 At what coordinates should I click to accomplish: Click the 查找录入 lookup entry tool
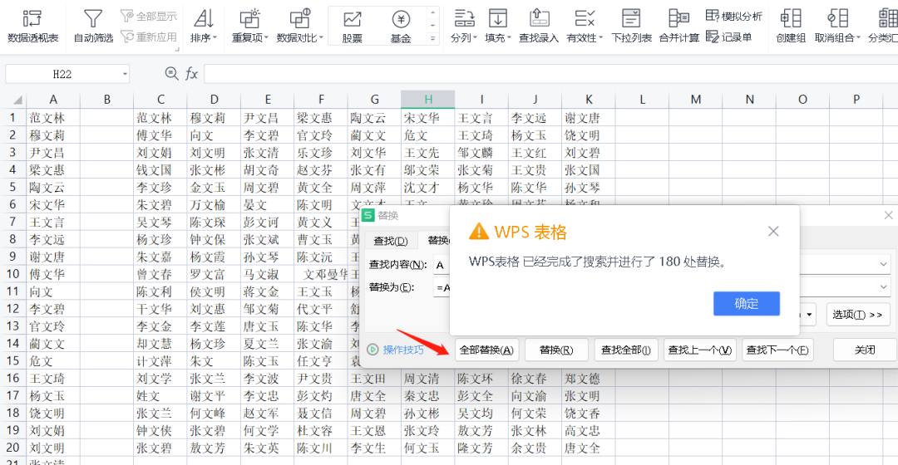coord(538,27)
